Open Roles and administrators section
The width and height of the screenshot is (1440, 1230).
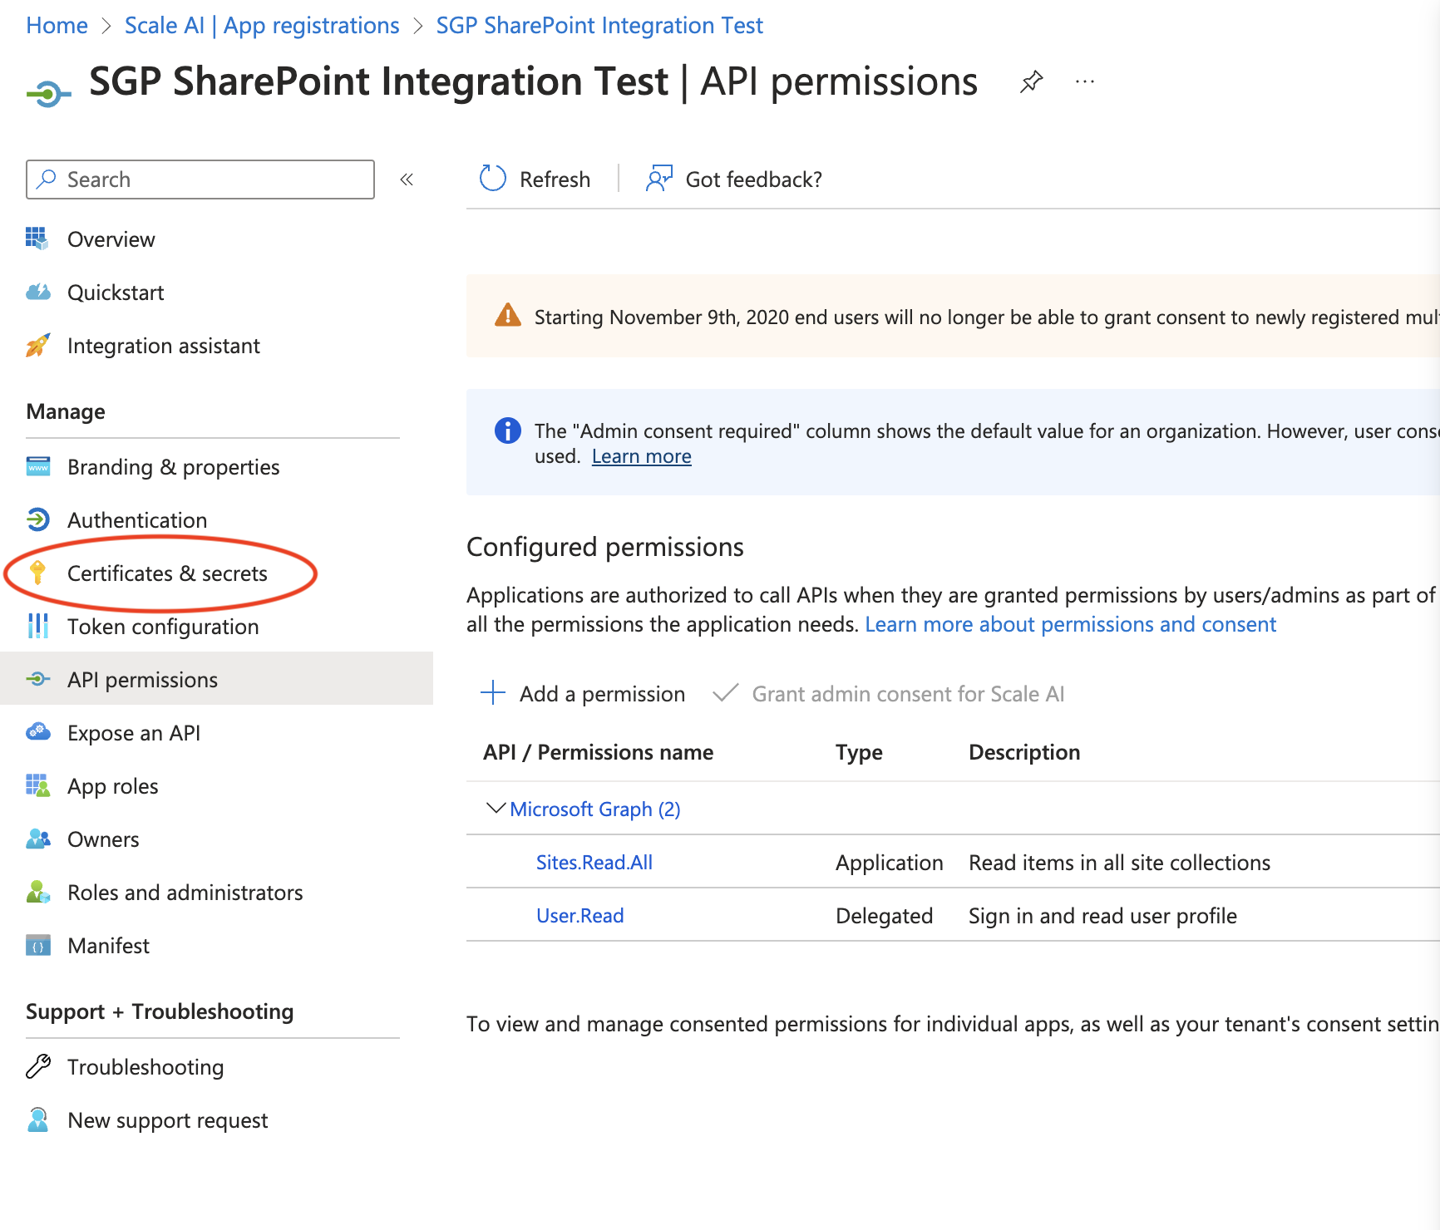pos(185,893)
